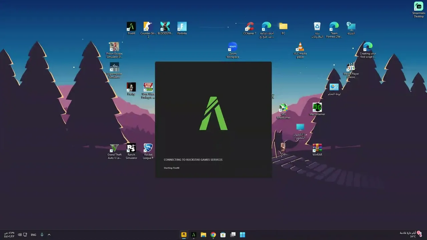Image resolution: width=427 pixels, height=240 pixels.
Task: Select the لوحة التحكم Control Panel icon
Action: pyautogui.click(x=334, y=89)
